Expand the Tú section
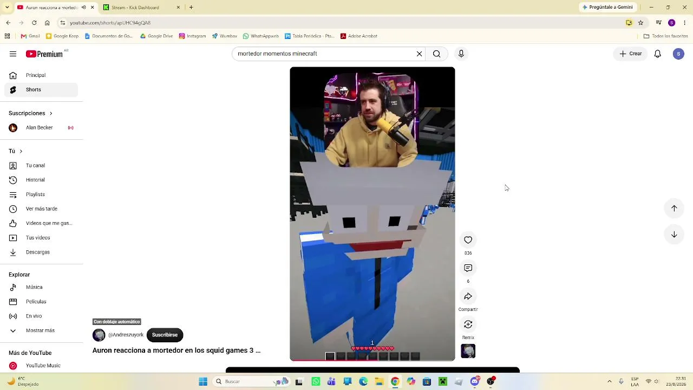Screen dimensions: 693x390 [16, 151]
